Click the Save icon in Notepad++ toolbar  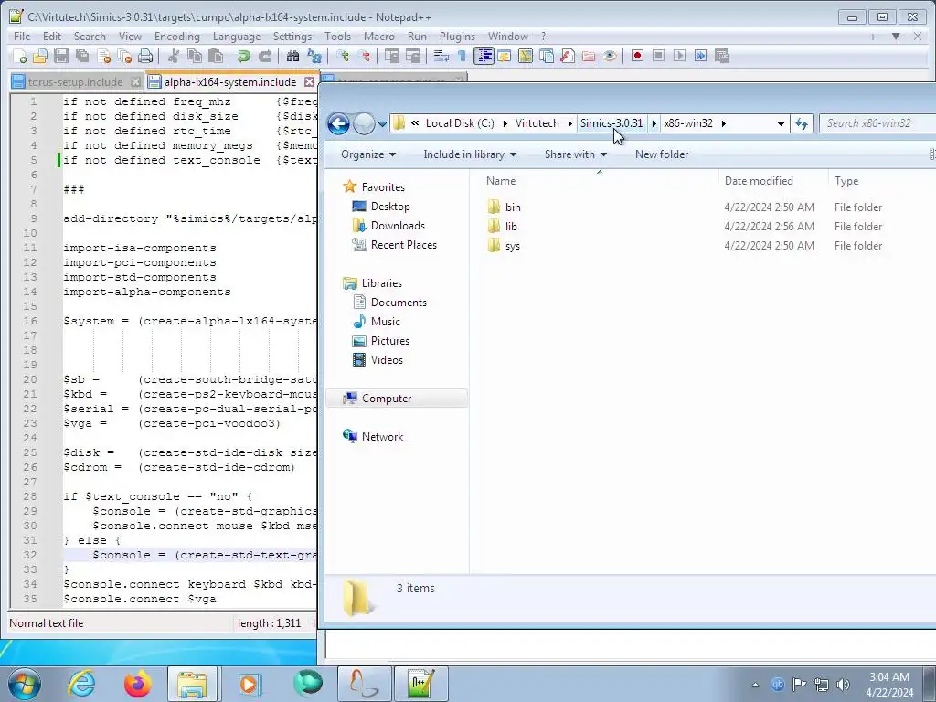coord(61,56)
